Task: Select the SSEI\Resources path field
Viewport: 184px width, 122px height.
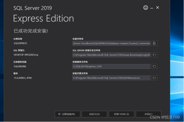Action: (111, 78)
